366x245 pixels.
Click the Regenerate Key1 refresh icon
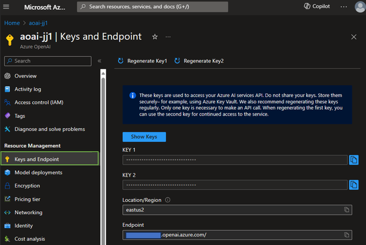point(121,61)
